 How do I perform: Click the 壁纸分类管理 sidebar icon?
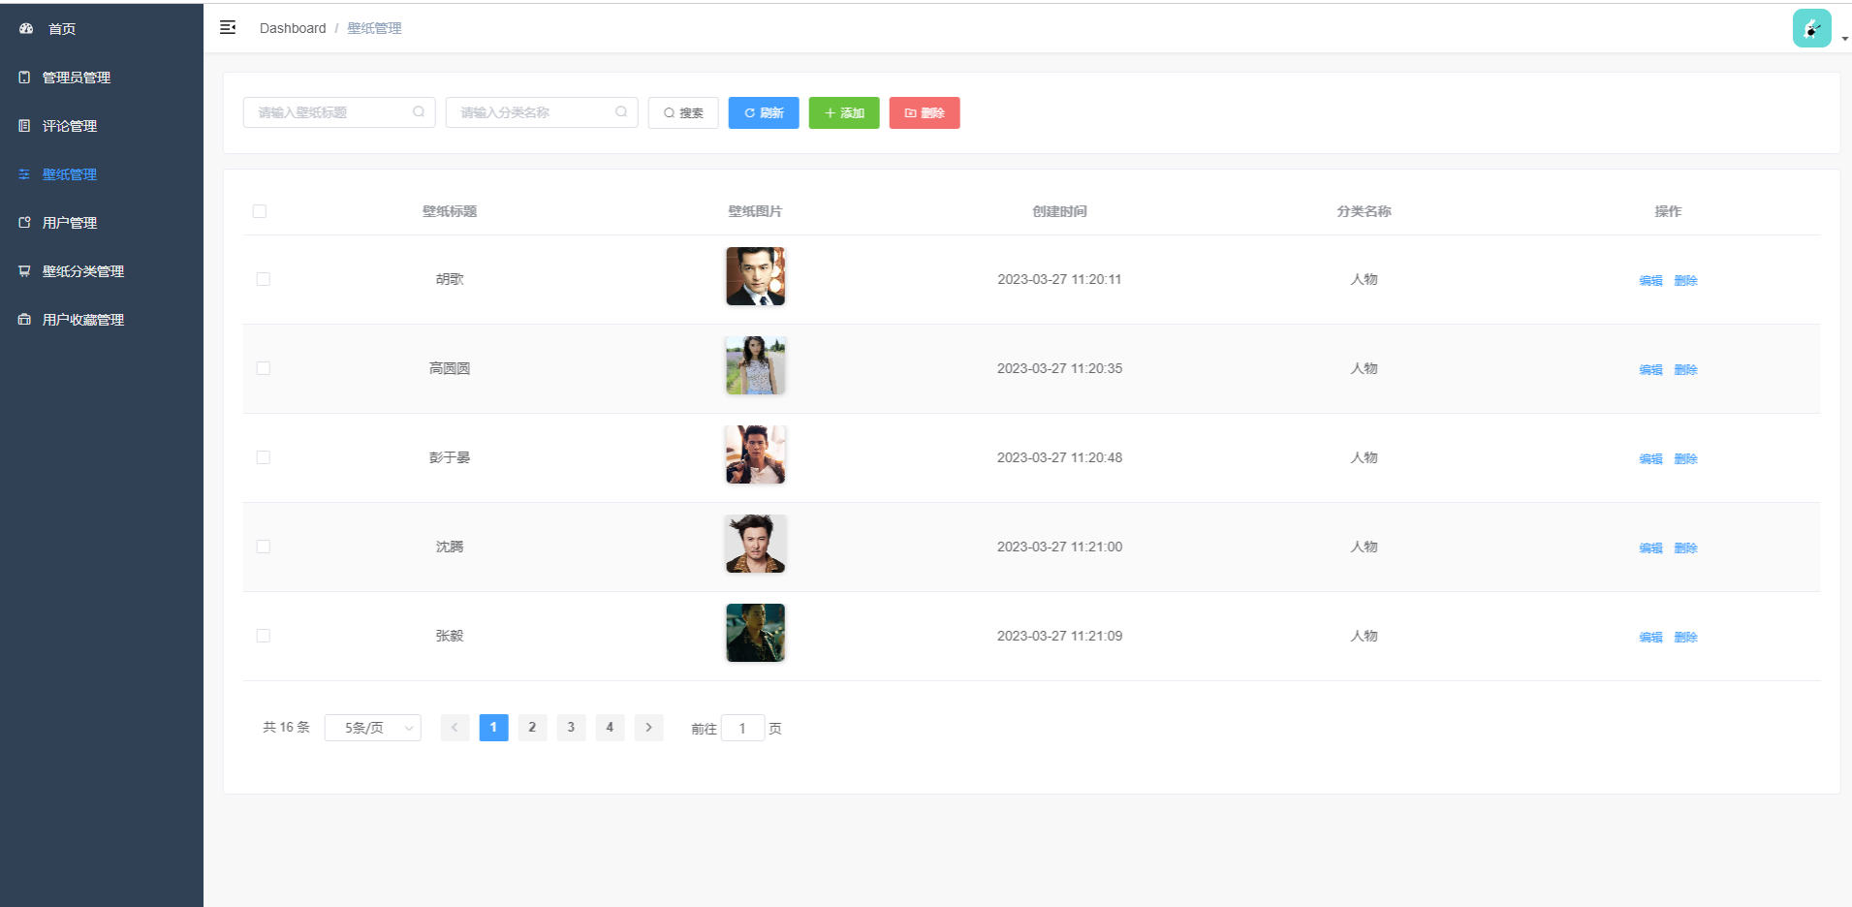click(24, 271)
